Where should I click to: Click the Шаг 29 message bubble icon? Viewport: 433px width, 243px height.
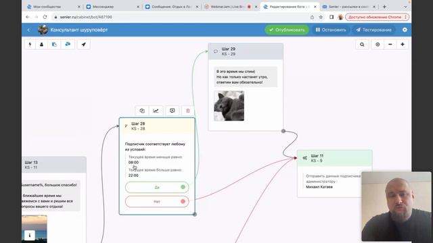coord(216,51)
